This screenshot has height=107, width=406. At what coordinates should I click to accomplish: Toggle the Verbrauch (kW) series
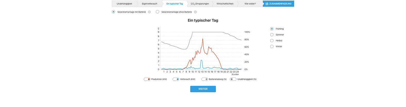click(176, 79)
